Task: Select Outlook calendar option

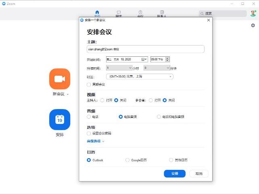Action: tap(89, 160)
